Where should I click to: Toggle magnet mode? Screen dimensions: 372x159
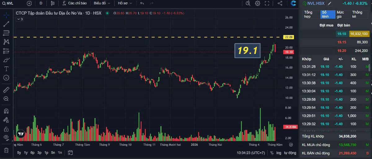(6, 111)
